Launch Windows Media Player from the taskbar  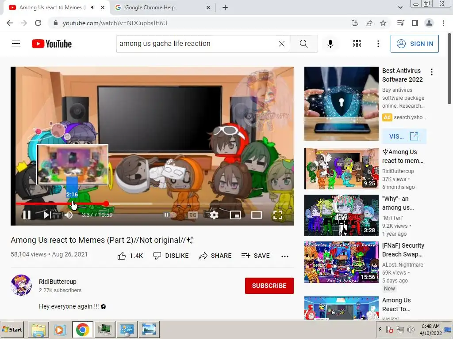(x=60, y=329)
